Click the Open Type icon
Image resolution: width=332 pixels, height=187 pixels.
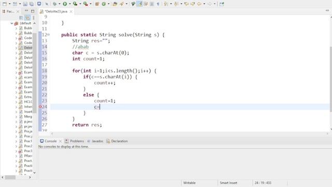point(115,4)
